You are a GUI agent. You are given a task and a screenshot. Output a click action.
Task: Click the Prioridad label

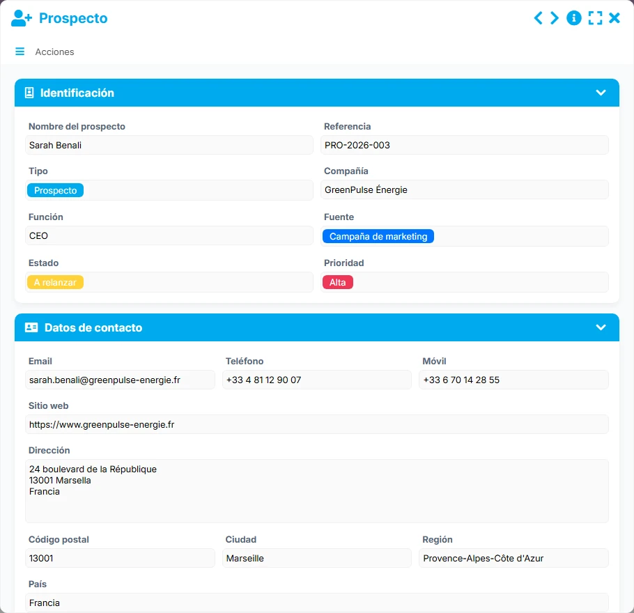pos(344,263)
